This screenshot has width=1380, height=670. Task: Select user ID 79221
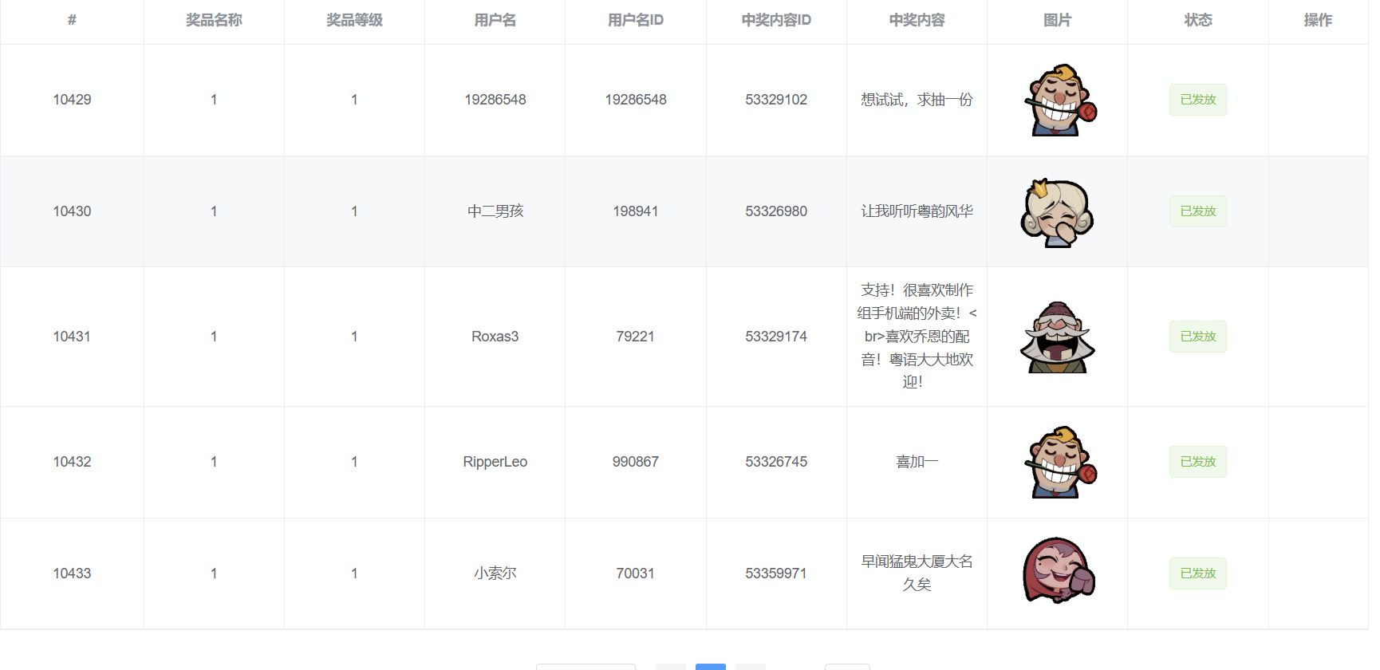635,337
